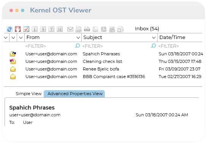Viewport: 207px width, 144px height.
Task: Click the red window close dot
Action: 11,10
